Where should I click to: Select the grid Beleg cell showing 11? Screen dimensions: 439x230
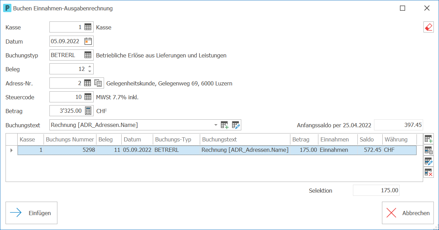click(109, 150)
